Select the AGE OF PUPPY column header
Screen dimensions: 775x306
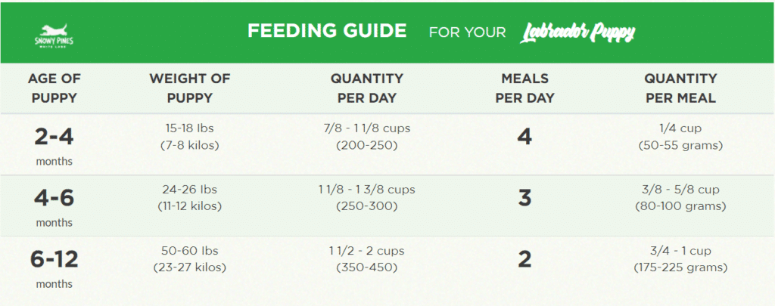[54, 88]
